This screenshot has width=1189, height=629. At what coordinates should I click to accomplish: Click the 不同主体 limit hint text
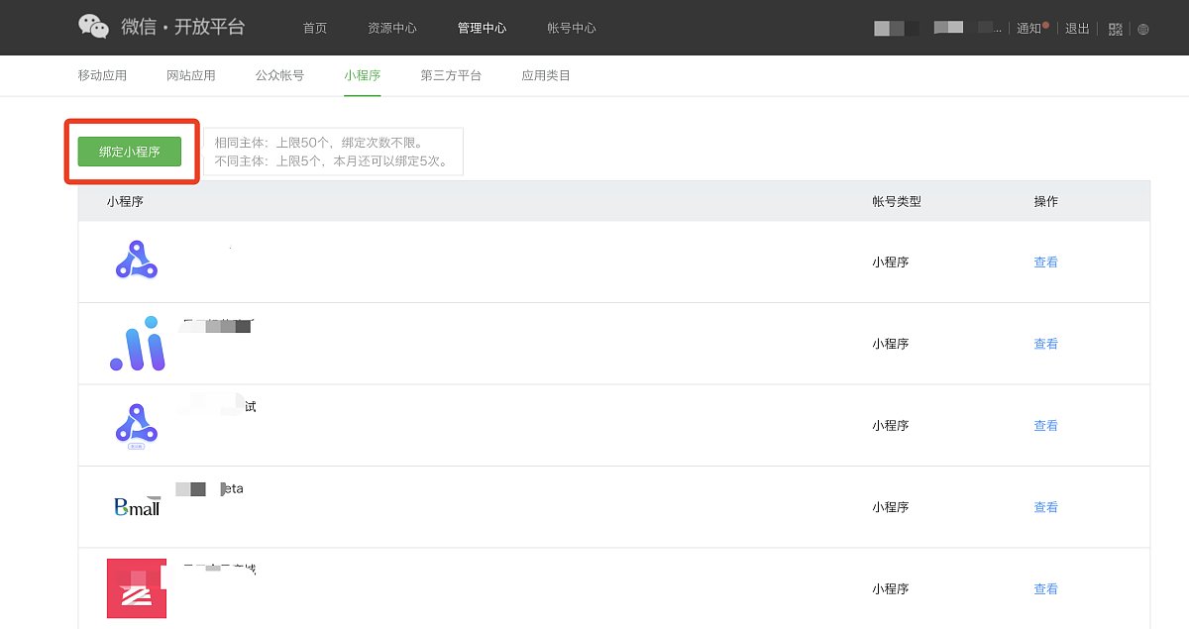click(332, 160)
